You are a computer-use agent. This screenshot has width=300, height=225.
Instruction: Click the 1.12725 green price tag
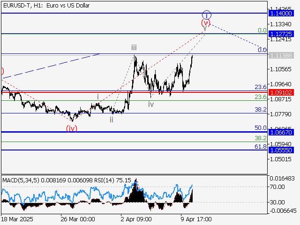tap(281, 34)
